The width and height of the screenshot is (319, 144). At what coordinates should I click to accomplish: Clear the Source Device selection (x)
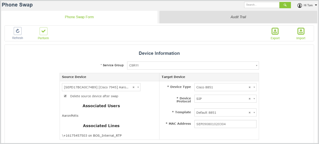click(134, 87)
